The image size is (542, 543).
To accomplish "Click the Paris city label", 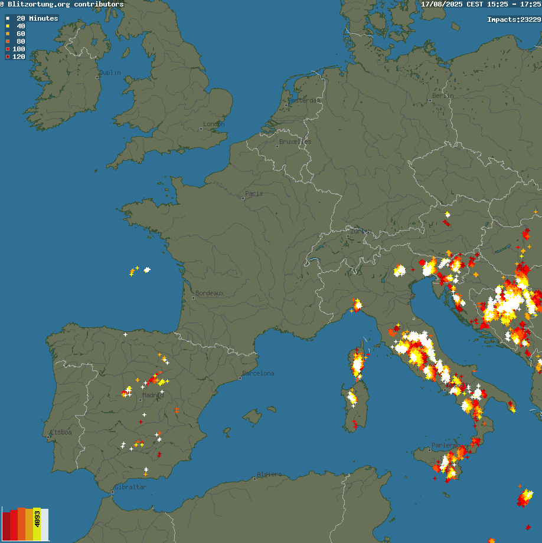I will tap(254, 193).
